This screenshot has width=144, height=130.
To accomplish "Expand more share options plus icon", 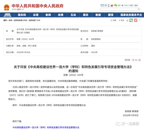I will tap(139, 20).
